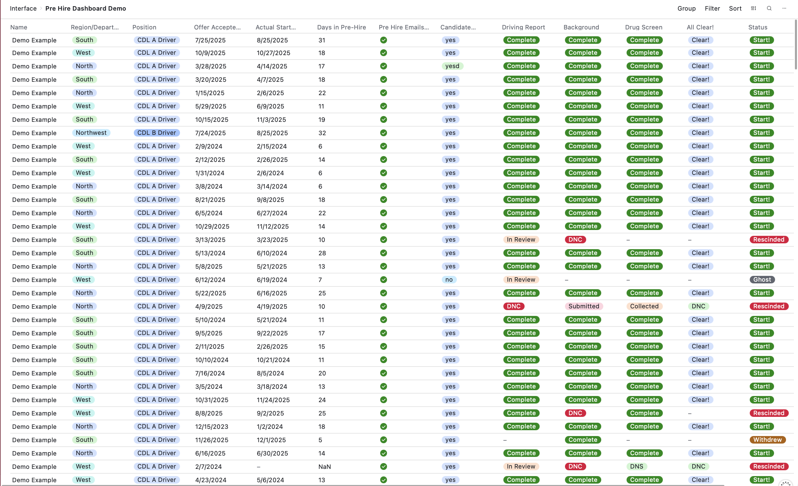The height and width of the screenshot is (486, 798).
Task: Go back to Interface breadcrumb
Action: coord(23,8)
